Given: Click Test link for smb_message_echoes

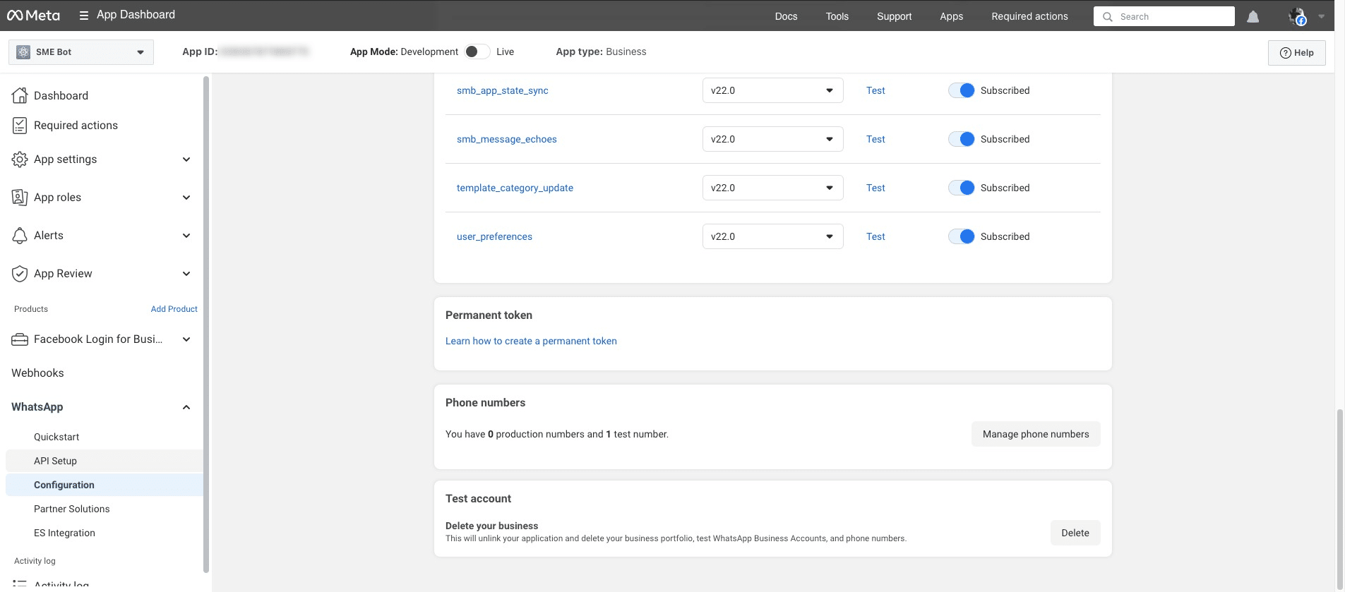Looking at the screenshot, I should click(875, 139).
